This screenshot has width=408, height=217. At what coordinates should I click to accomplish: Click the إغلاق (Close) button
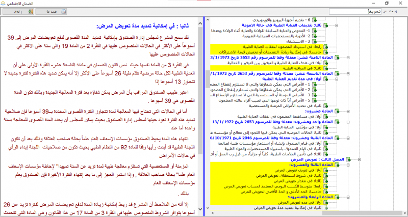click(18, 11)
